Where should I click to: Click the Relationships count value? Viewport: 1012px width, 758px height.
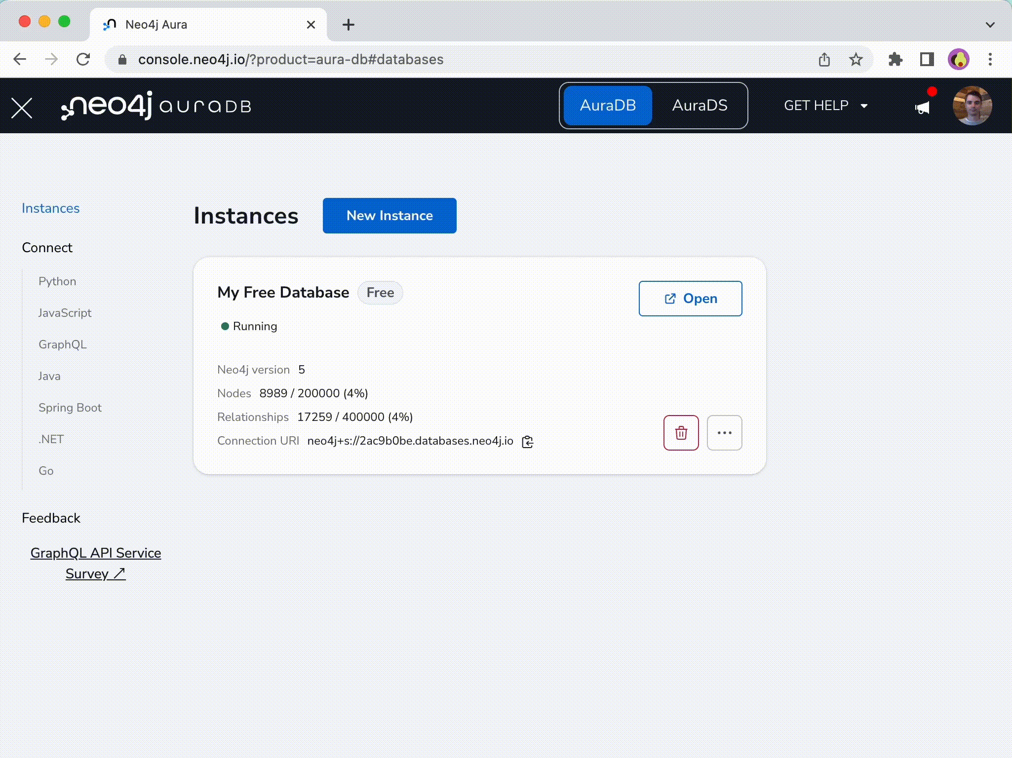click(355, 417)
